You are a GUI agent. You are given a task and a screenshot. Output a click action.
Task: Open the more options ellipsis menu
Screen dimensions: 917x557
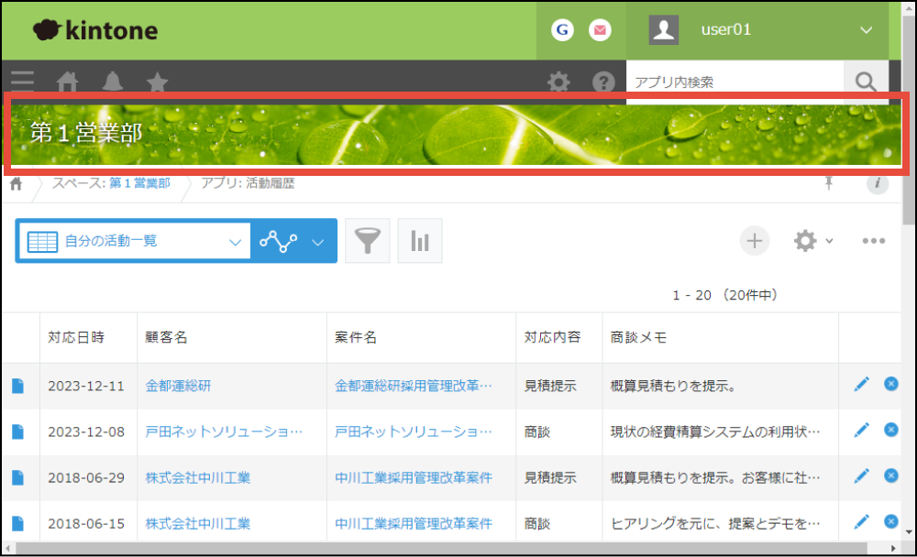[x=873, y=241]
